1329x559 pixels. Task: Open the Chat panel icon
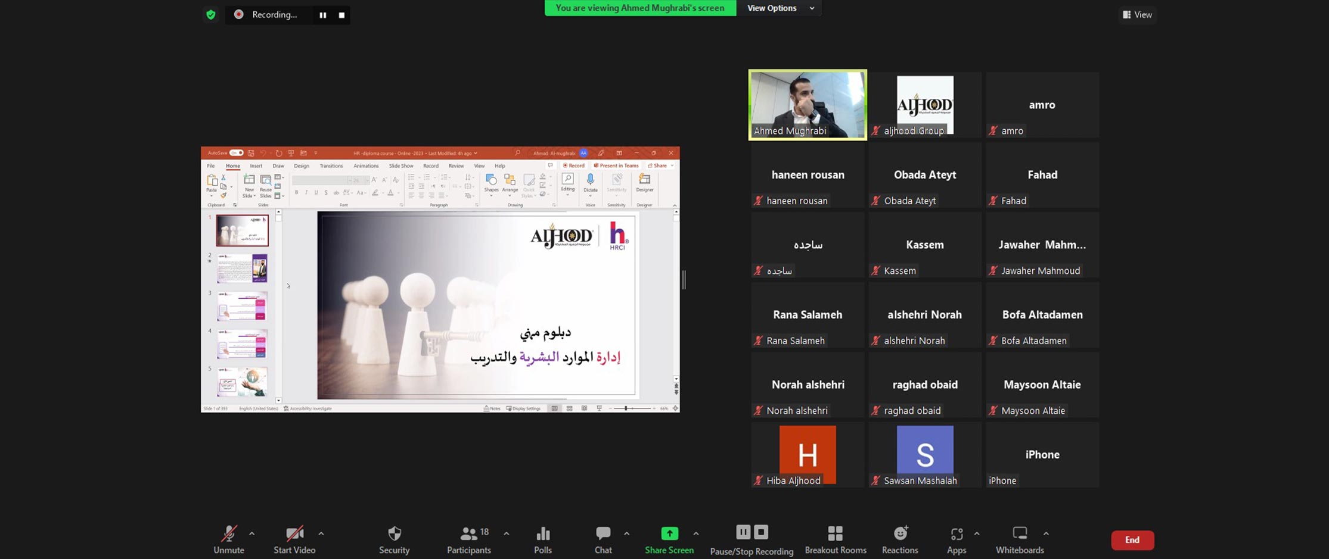tap(603, 533)
